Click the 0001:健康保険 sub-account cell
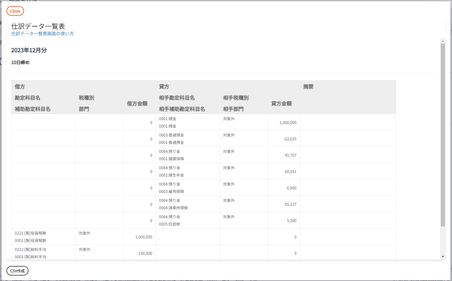The image size is (452, 281). pos(172,159)
